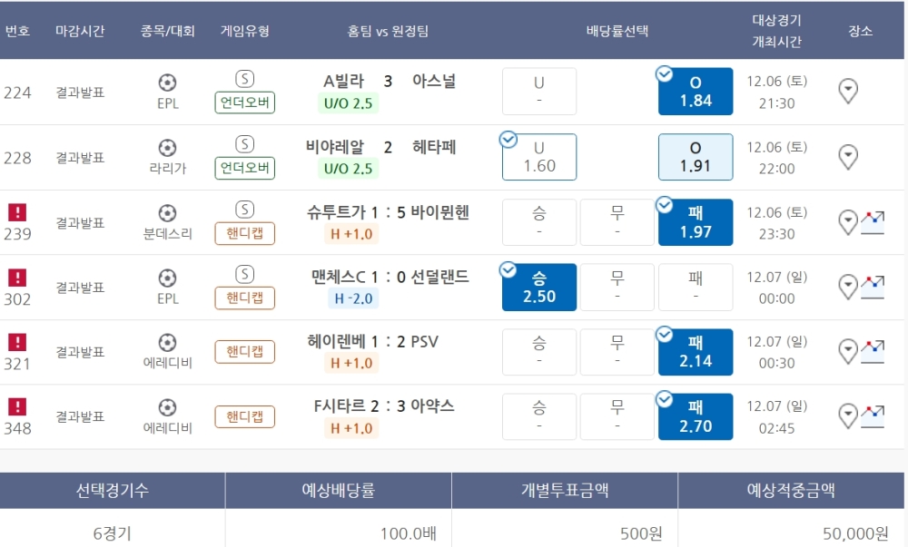Open trend chart icon for match 321
908x547 pixels.
pos(873,351)
